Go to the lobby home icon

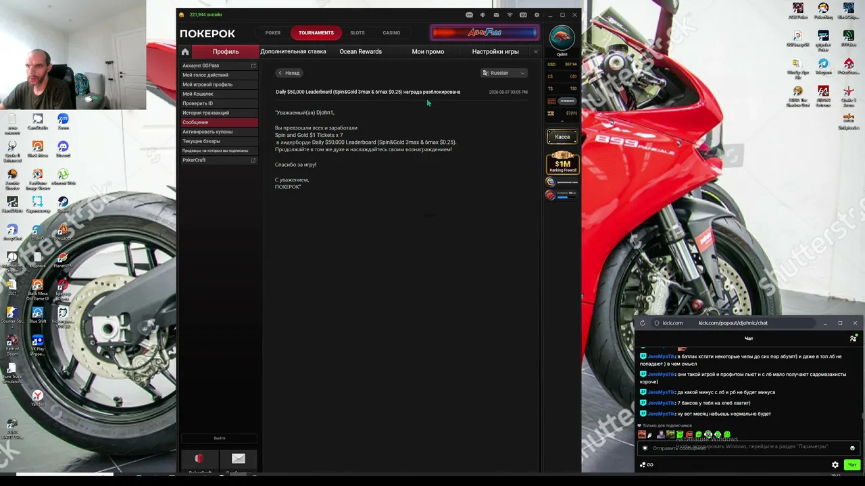(x=184, y=52)
